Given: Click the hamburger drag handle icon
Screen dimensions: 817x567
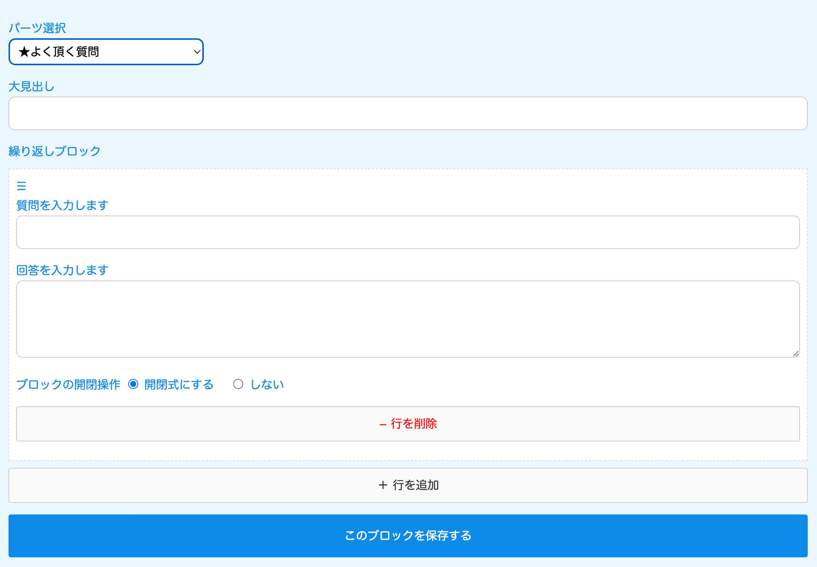Looking at the screenshot, I should (21, 186).
